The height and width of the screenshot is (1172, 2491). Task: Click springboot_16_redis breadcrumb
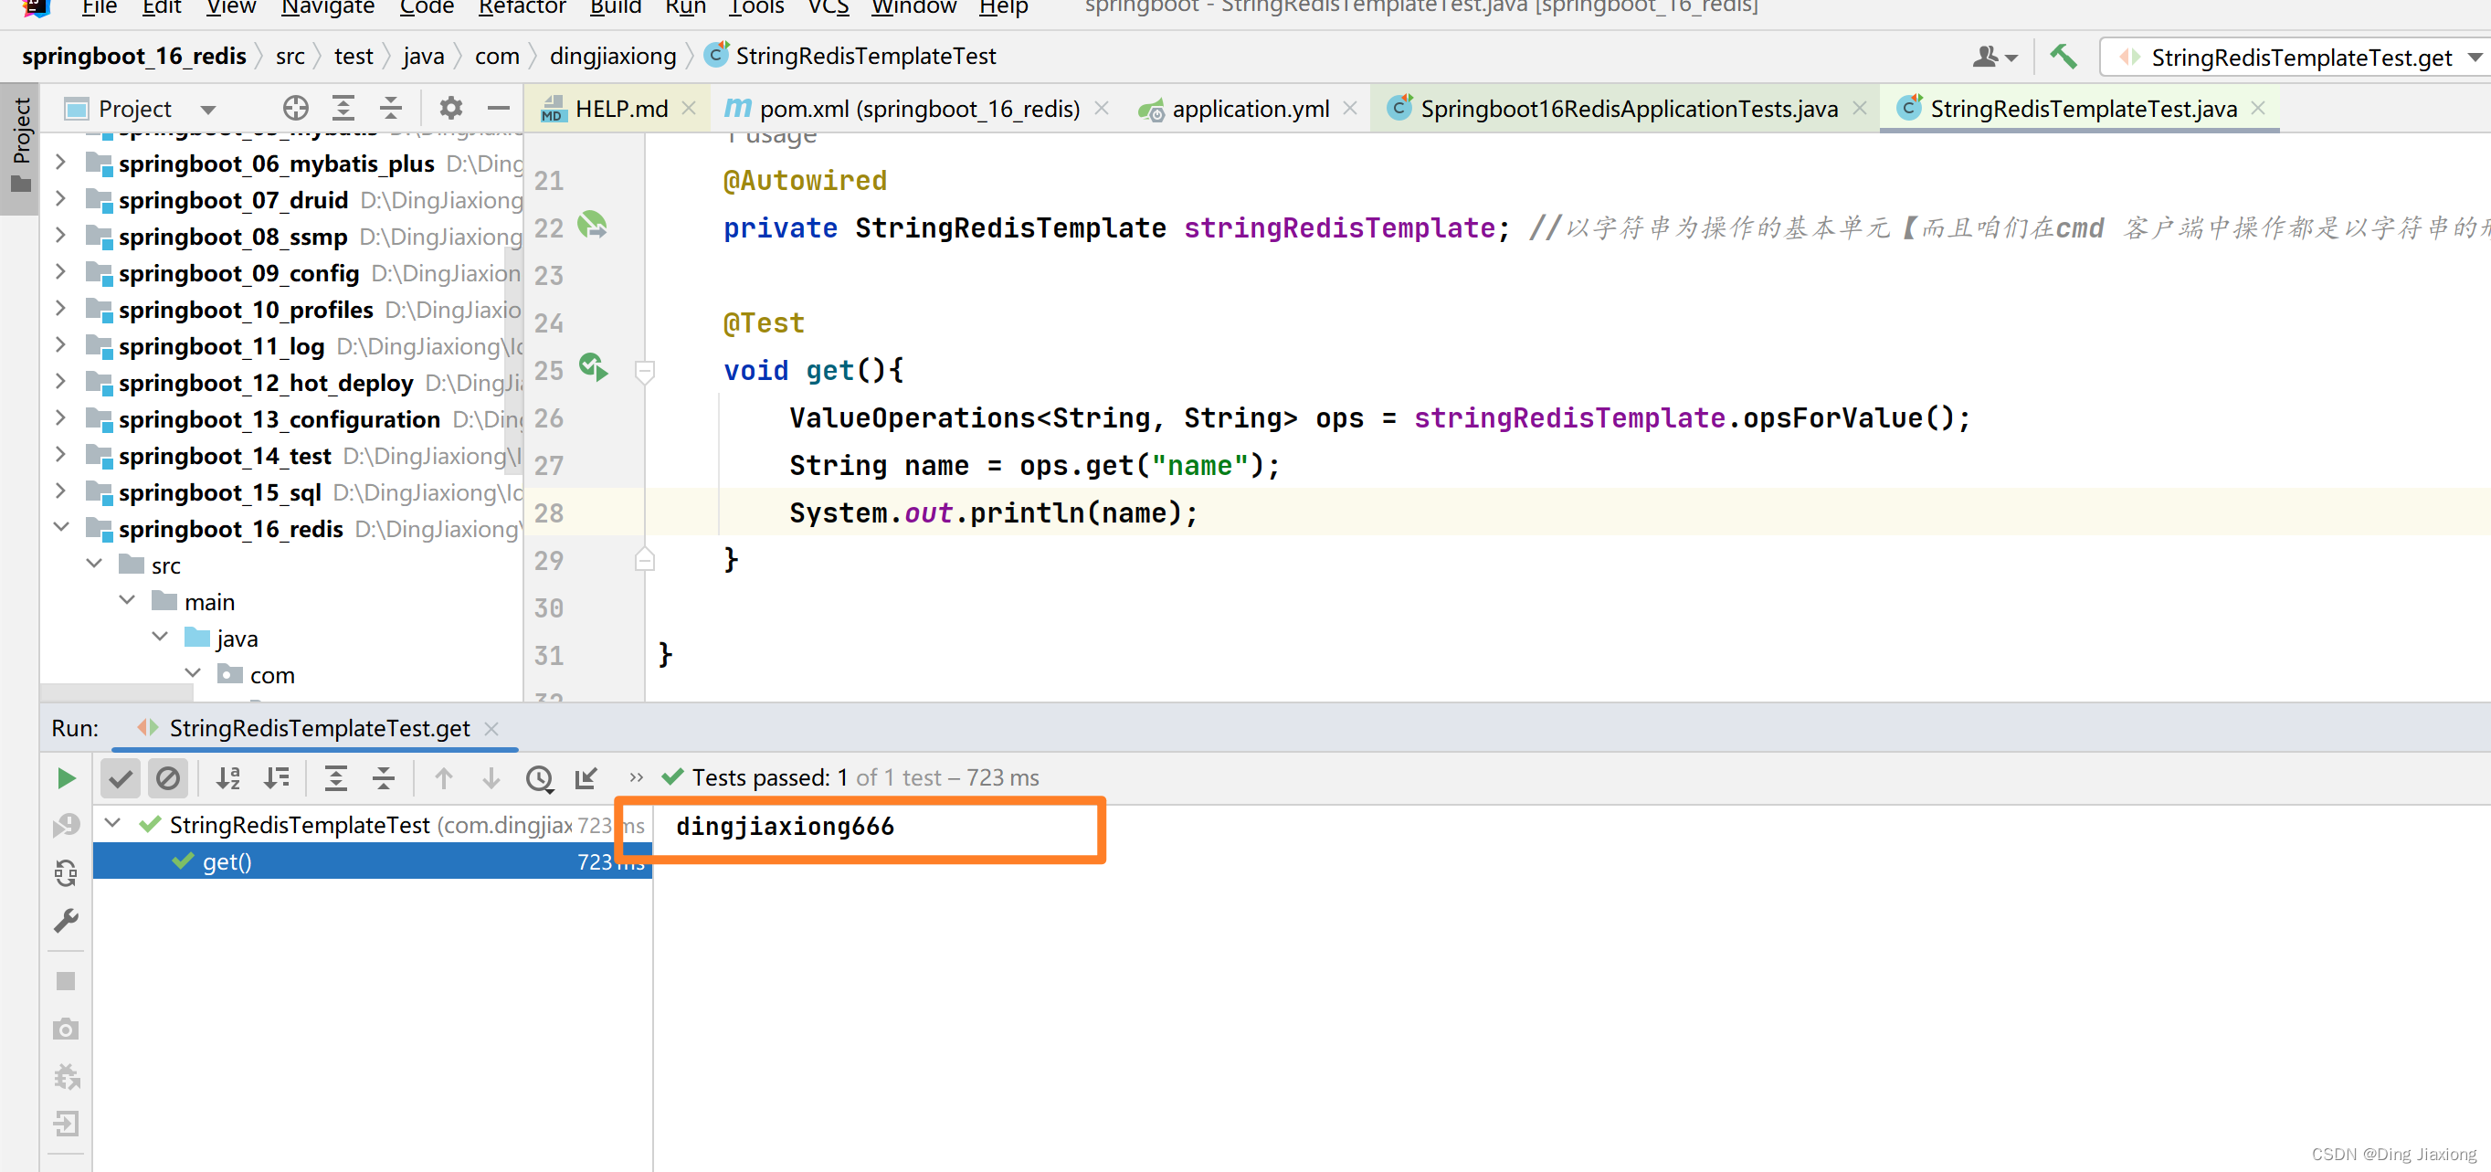(133, 56)
